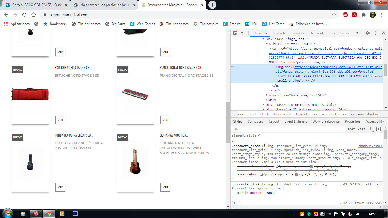
Task: Reload the sonoramamusical.com page
Action: pyautogui.click(x=24, y=15)
